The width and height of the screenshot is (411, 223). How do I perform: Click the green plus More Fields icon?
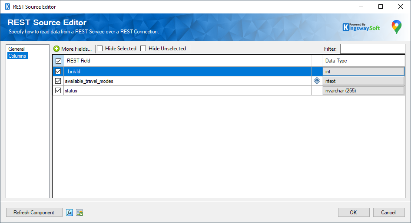pyautogui.click(x=56, y=49)
